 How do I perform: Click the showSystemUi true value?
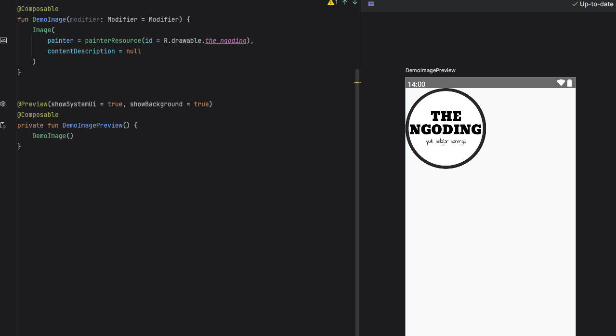[x=115, y=104]
